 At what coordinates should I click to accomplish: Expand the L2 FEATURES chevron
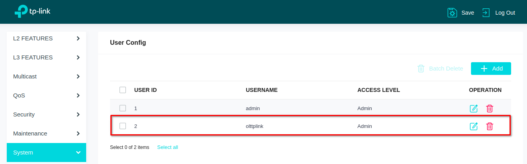coord(78,38)
